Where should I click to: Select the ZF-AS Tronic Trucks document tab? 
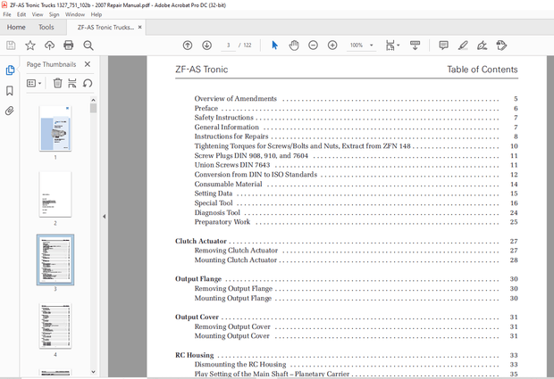click(105, 27)
